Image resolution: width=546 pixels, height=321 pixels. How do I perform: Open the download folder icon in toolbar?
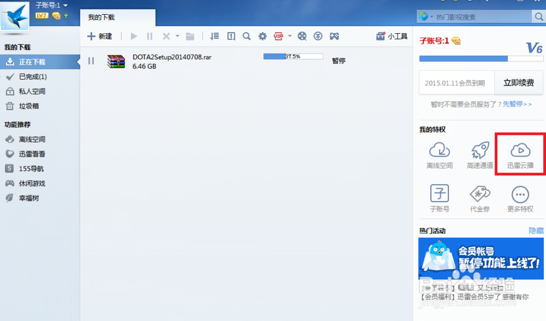click(190, 36)
